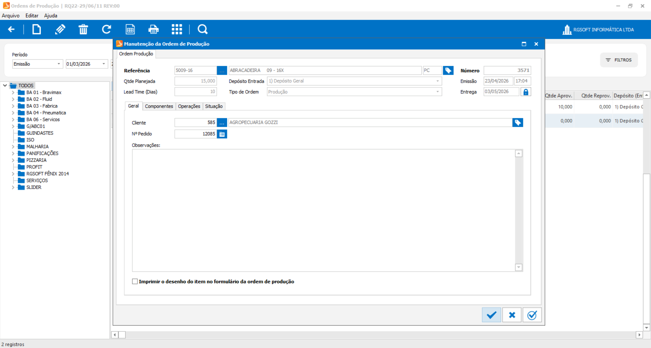Select the SERVIÇOS folder
Screen dimensions: 651x348
pos(37,181)
